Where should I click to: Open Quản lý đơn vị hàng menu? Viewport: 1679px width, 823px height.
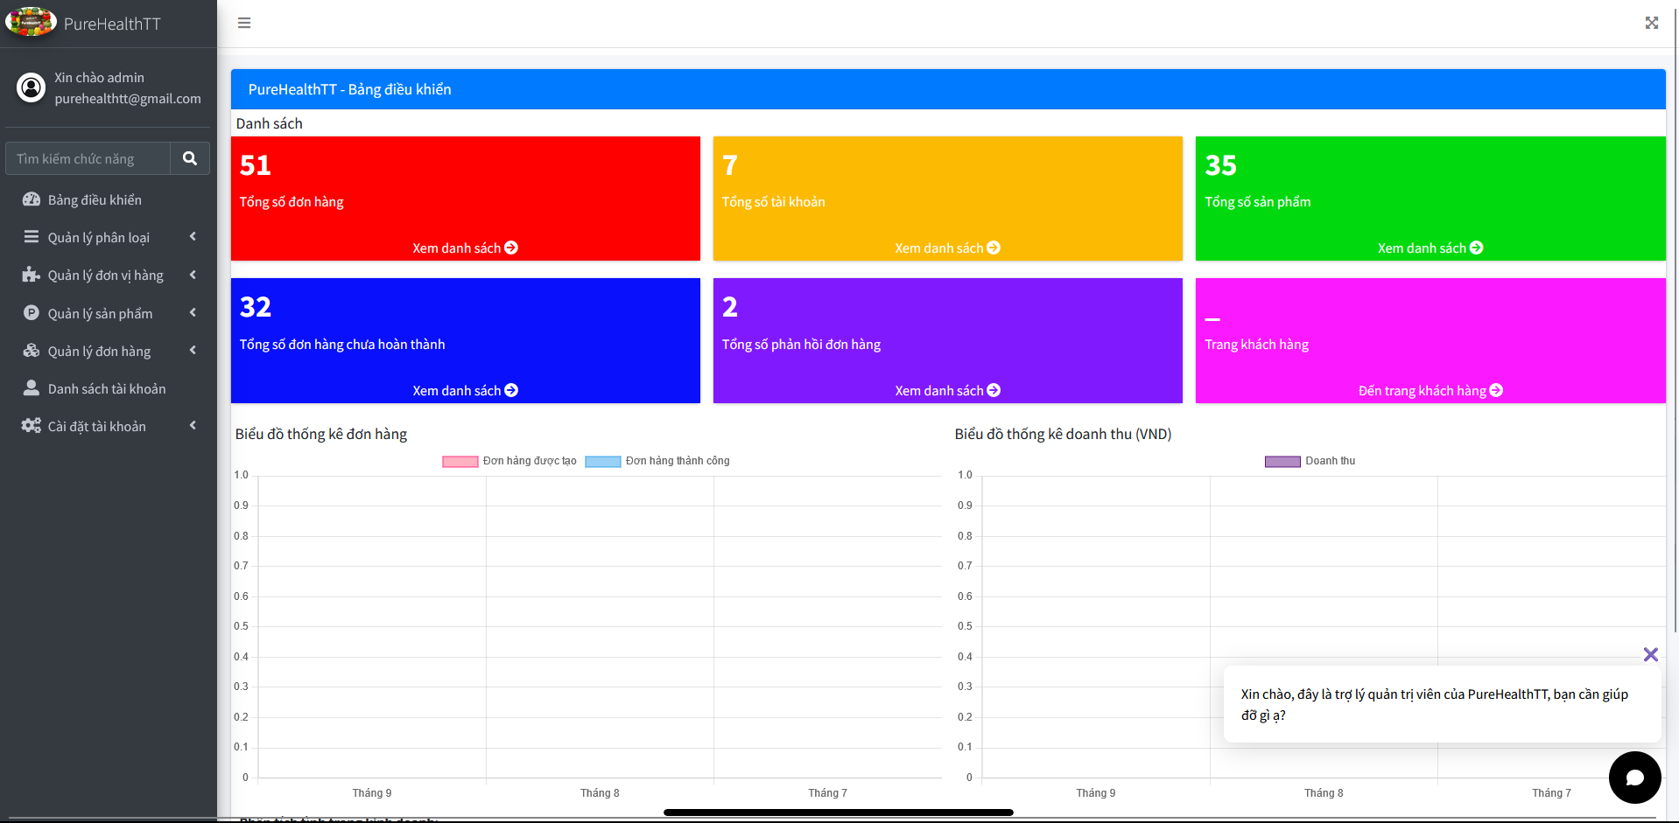(109, 275)
